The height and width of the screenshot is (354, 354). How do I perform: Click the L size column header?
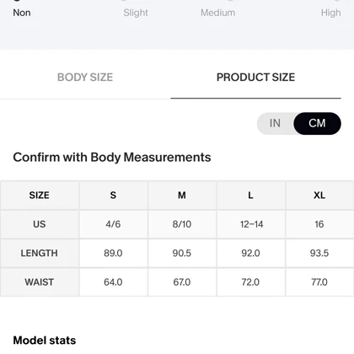(250, 196)
